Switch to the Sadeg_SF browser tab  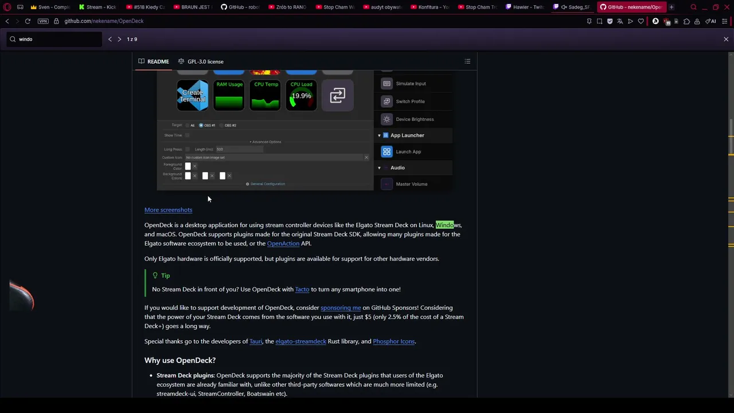(571, 7)
